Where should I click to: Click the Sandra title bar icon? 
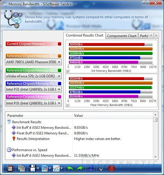coord(5,4)
